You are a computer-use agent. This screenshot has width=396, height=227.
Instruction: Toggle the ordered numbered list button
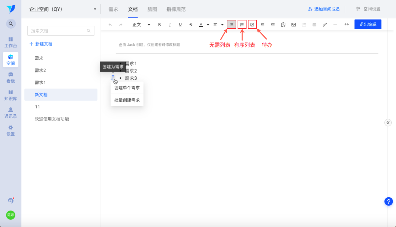(242, 25)
